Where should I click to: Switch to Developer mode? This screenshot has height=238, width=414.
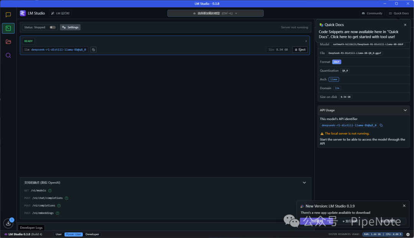[x=92, y=234]
